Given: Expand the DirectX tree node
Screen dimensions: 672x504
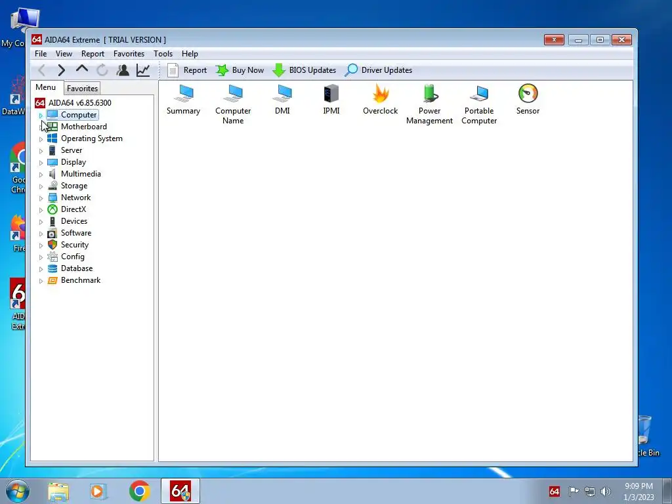Looking at the screenshot, I should point(41,209).
